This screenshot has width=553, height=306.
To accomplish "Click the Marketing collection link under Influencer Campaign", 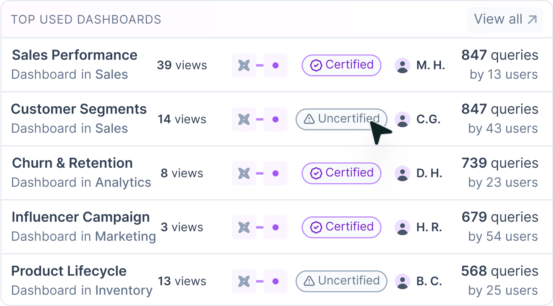I will 125,236.
